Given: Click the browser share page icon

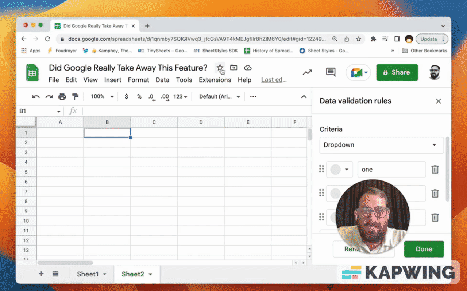Looking at the screenshot, I should (x=347, y=39).
